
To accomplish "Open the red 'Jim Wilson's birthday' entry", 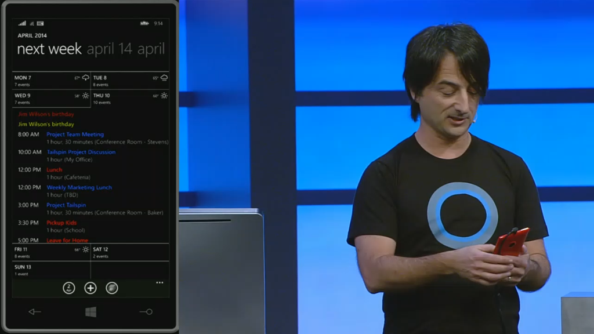I will (46, 114).
